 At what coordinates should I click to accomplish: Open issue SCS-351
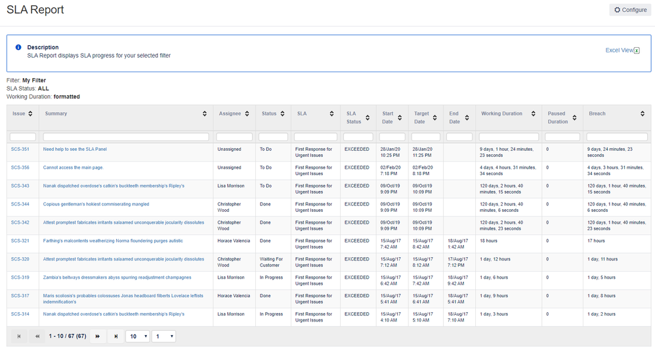pos(20,149)
